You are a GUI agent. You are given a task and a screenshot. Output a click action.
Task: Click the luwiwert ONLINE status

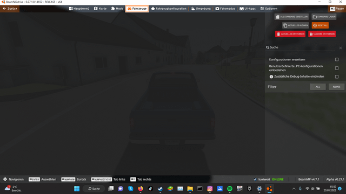(x=268, y=179)
